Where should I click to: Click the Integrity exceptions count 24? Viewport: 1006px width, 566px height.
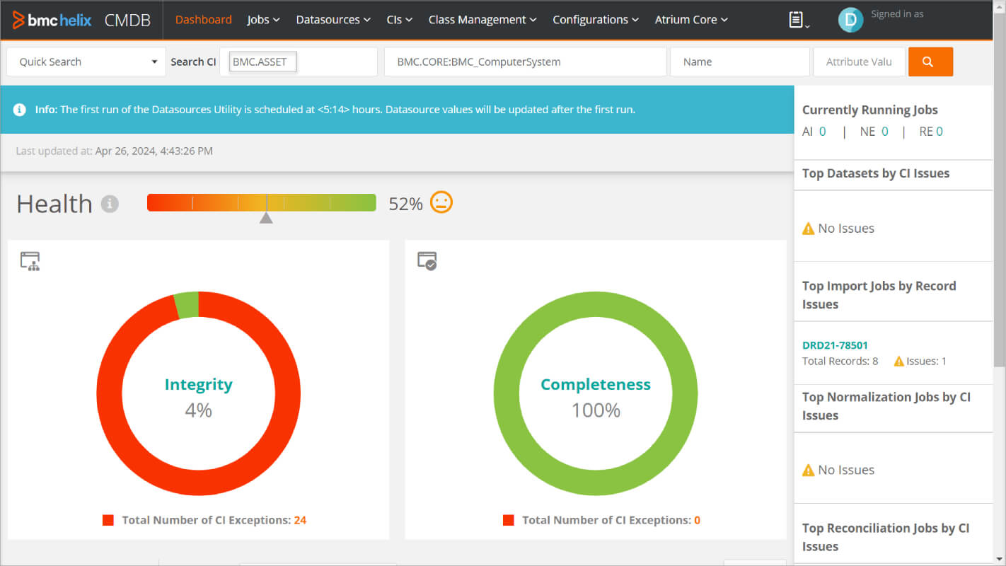tap(300, 520)
